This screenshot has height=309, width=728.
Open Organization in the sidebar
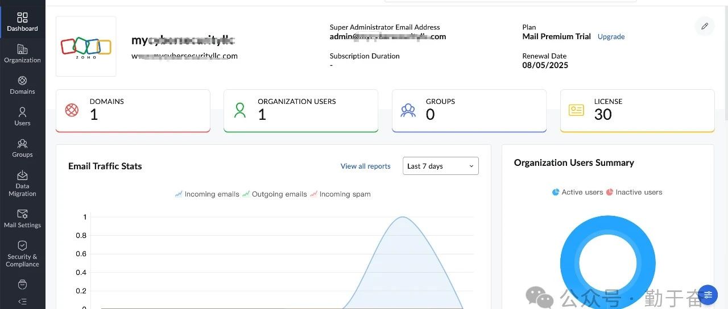23,54
